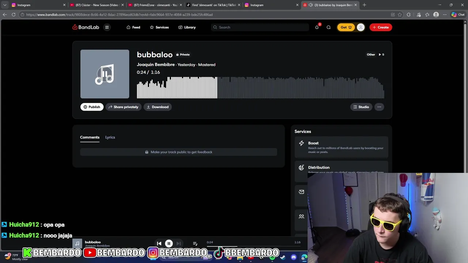Screen dimensions: 468x263
Task: Open the browser profile icon
Action: 436,15
